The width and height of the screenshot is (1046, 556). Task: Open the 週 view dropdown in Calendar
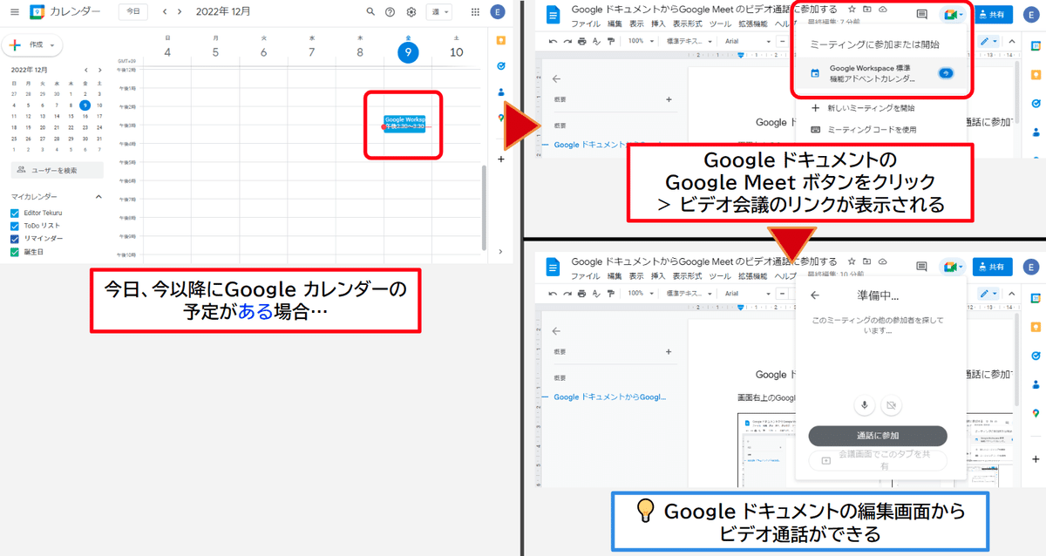coord(439,12)
